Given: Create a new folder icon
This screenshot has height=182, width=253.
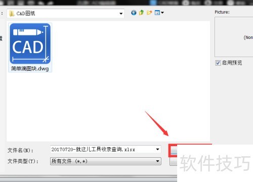Looking at the screenshot, I should (x=149, y=13).
